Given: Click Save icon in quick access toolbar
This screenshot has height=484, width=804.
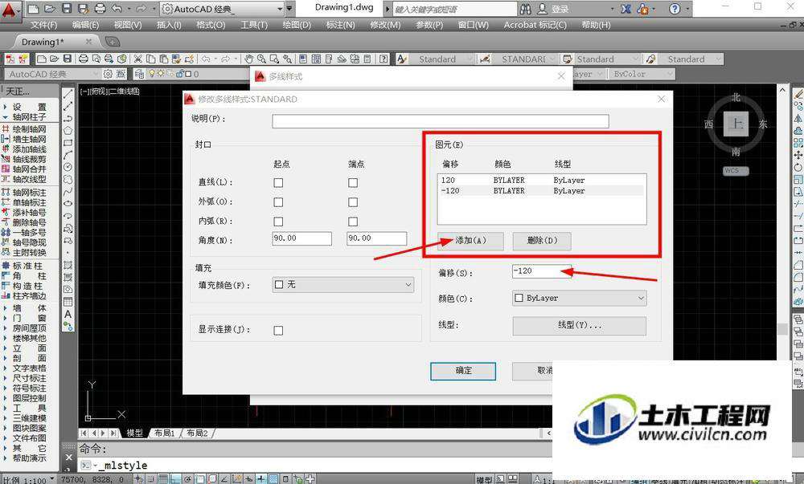Looking at the screenshot, I should click(x=67, y=9).
